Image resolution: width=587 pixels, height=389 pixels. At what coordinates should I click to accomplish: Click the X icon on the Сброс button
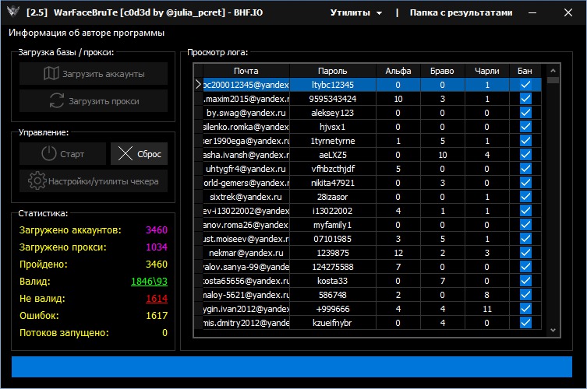coord(125,153)
